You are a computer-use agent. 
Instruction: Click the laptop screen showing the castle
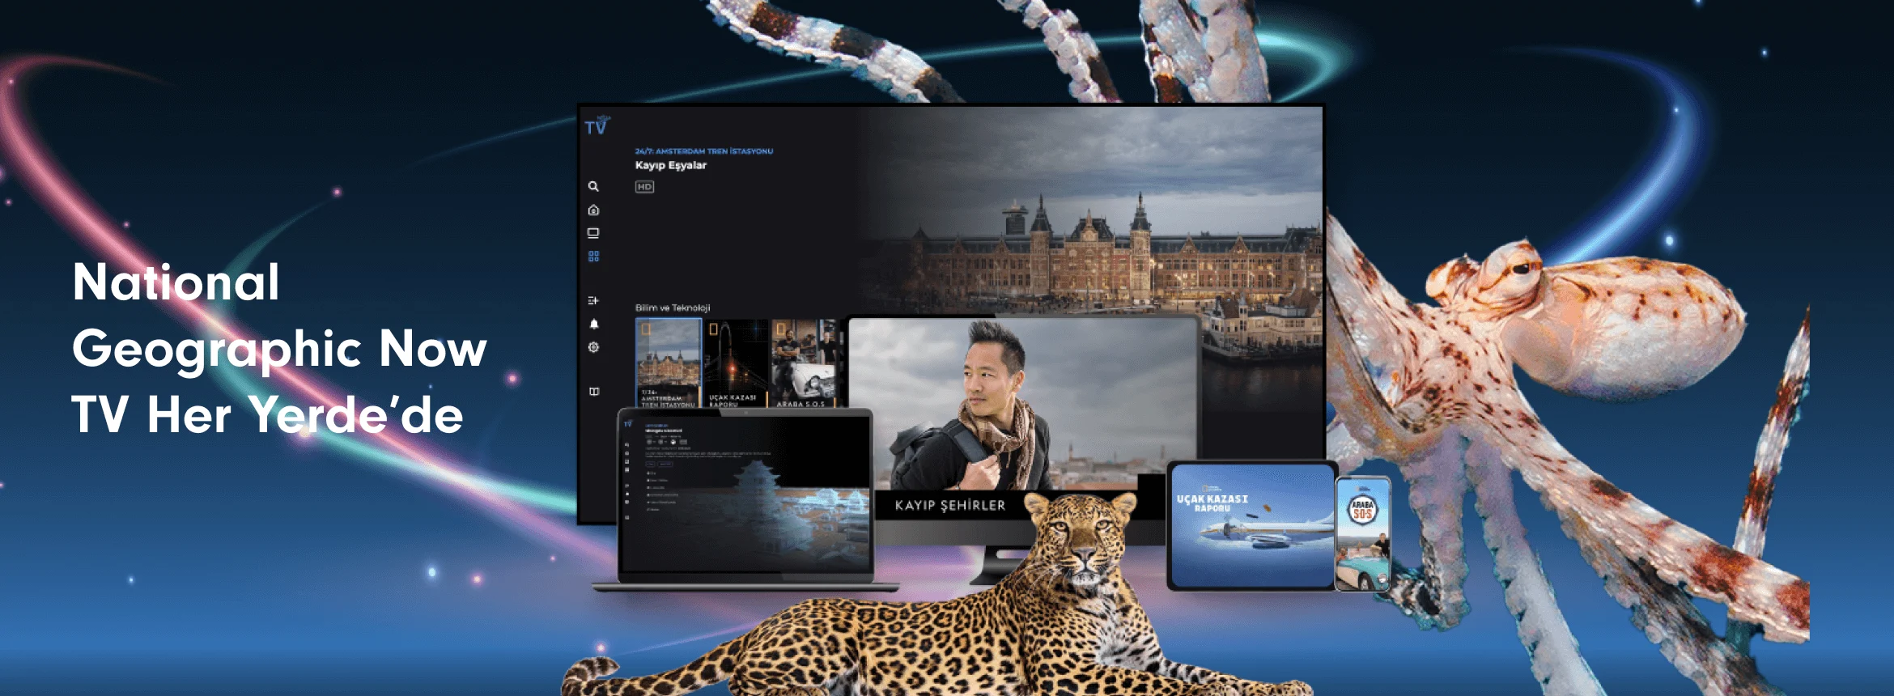(745, 494)
